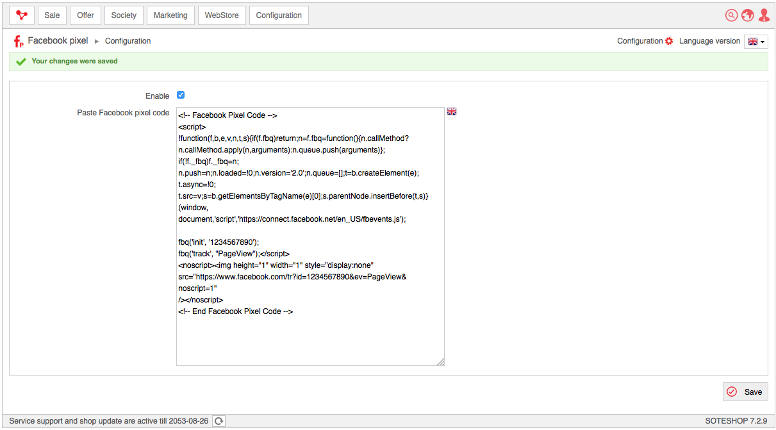The width and height of the screenshot is (776, 430).
Task: Click the 'fbq('init', '1234567890');' line
Action: pyautogui.click(x=219, y=242)
